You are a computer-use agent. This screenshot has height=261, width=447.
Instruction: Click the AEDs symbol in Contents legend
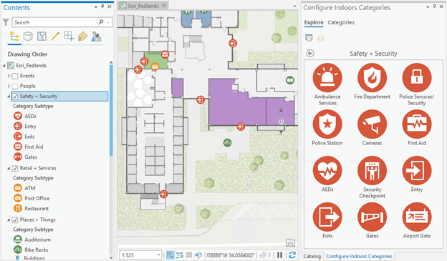pyautogui.click(x=18, y=116)
